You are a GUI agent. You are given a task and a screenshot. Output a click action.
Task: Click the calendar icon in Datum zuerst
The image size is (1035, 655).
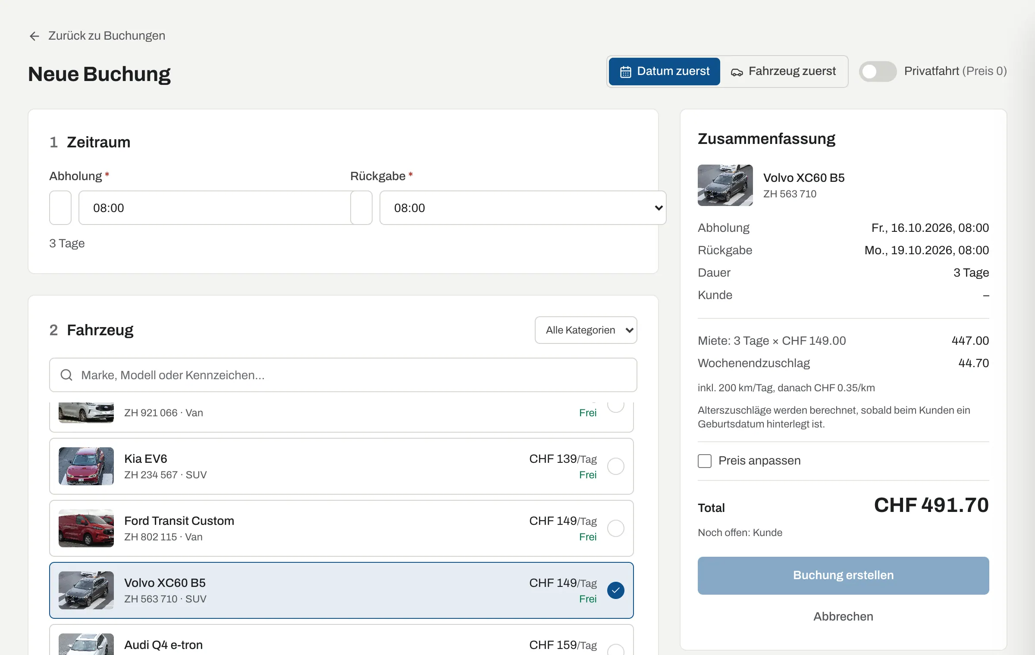[625, 72]
